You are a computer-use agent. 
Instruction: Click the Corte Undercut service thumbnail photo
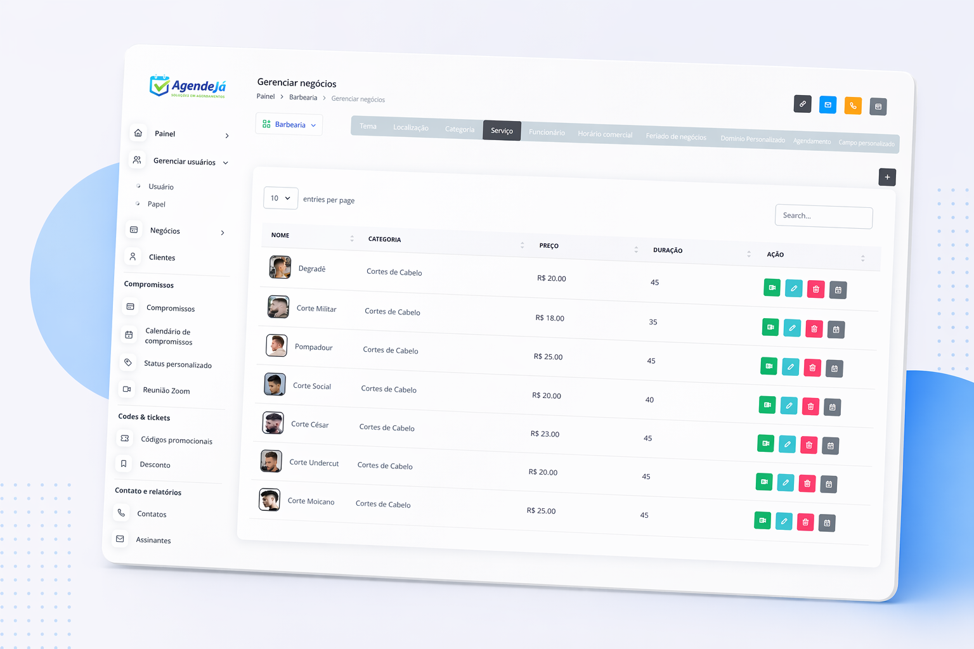271,461
